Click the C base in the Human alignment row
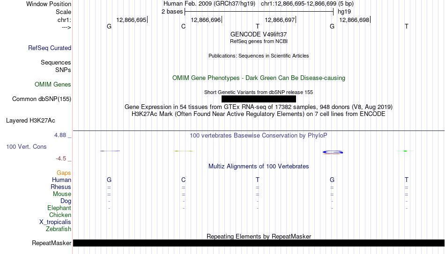This screenshot has height=254, width=445. 183,180
